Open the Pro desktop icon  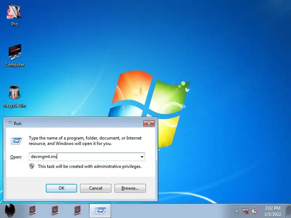click(14, 15)
